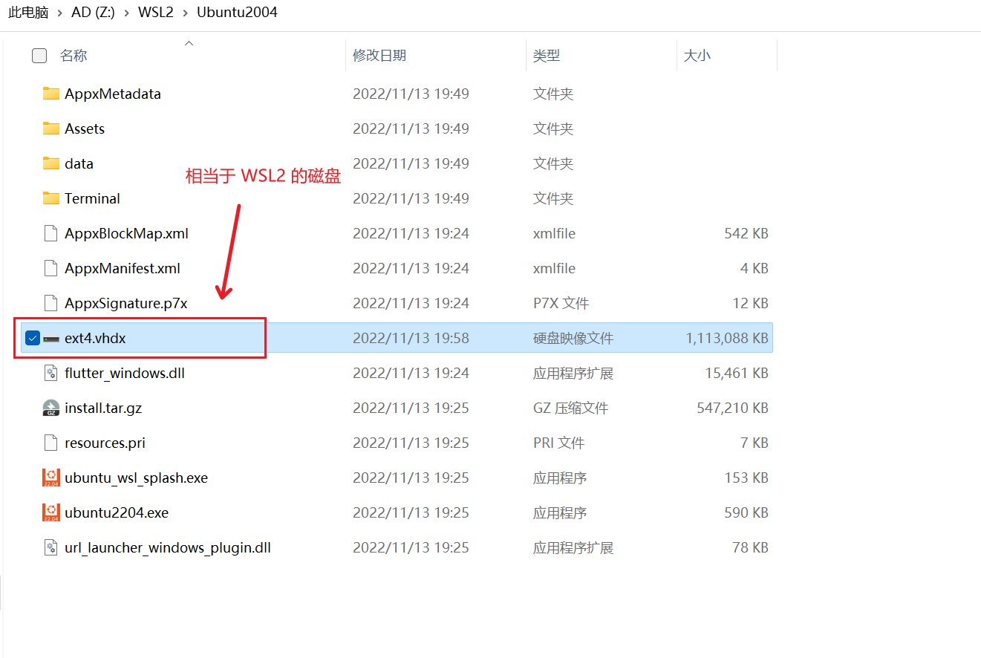Sort by the 类型 column header
Image resolution: width=981 pixels, height=658 pixels.
[x=547, y=56]
